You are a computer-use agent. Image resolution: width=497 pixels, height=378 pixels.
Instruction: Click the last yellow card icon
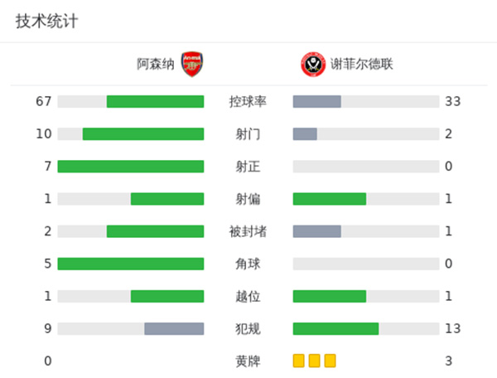(331, 361)
